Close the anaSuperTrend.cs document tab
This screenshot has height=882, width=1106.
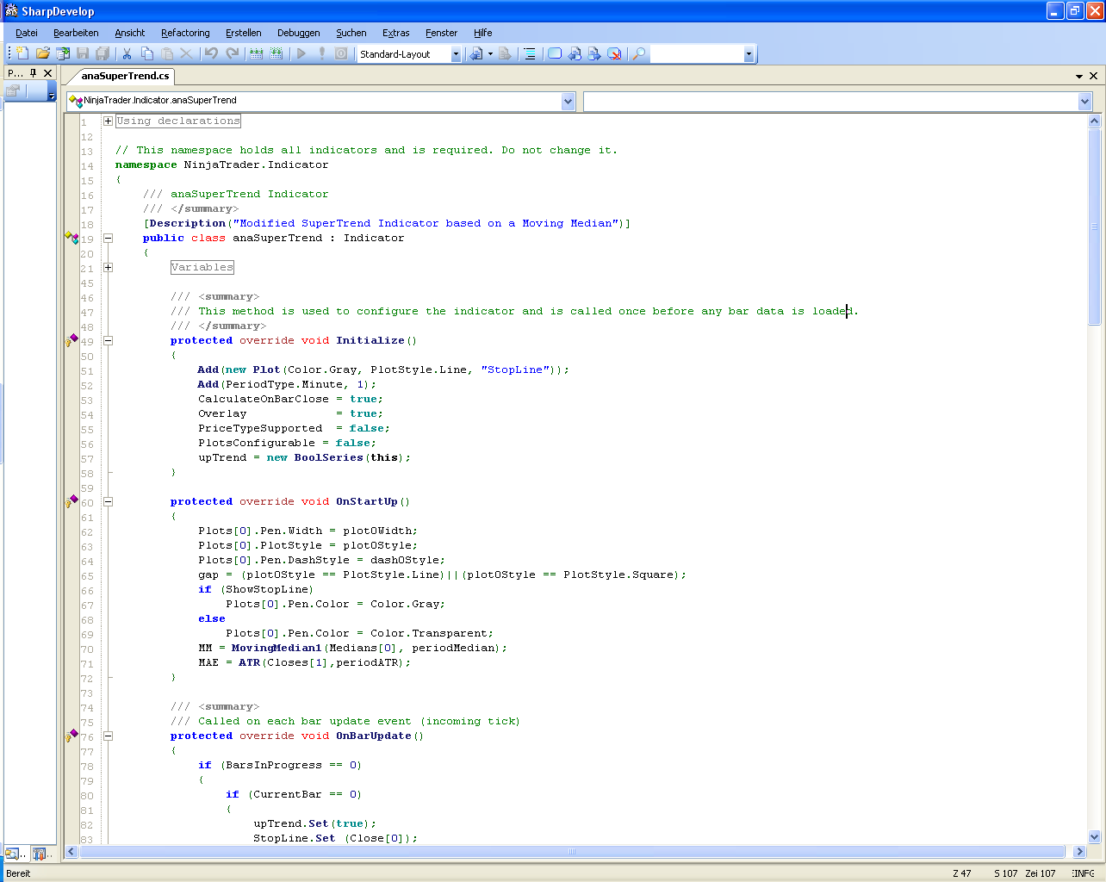click(x=1094, y=76)
